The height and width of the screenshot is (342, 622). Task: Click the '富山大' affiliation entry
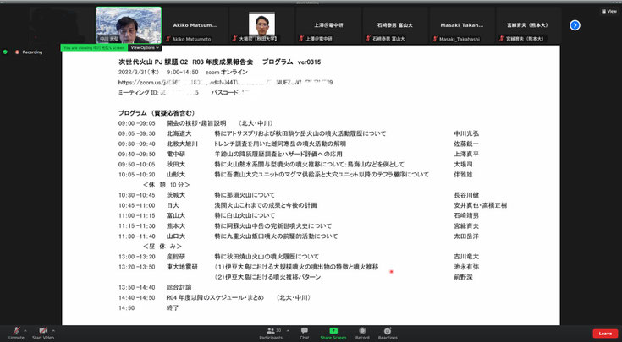click(176, 215)
